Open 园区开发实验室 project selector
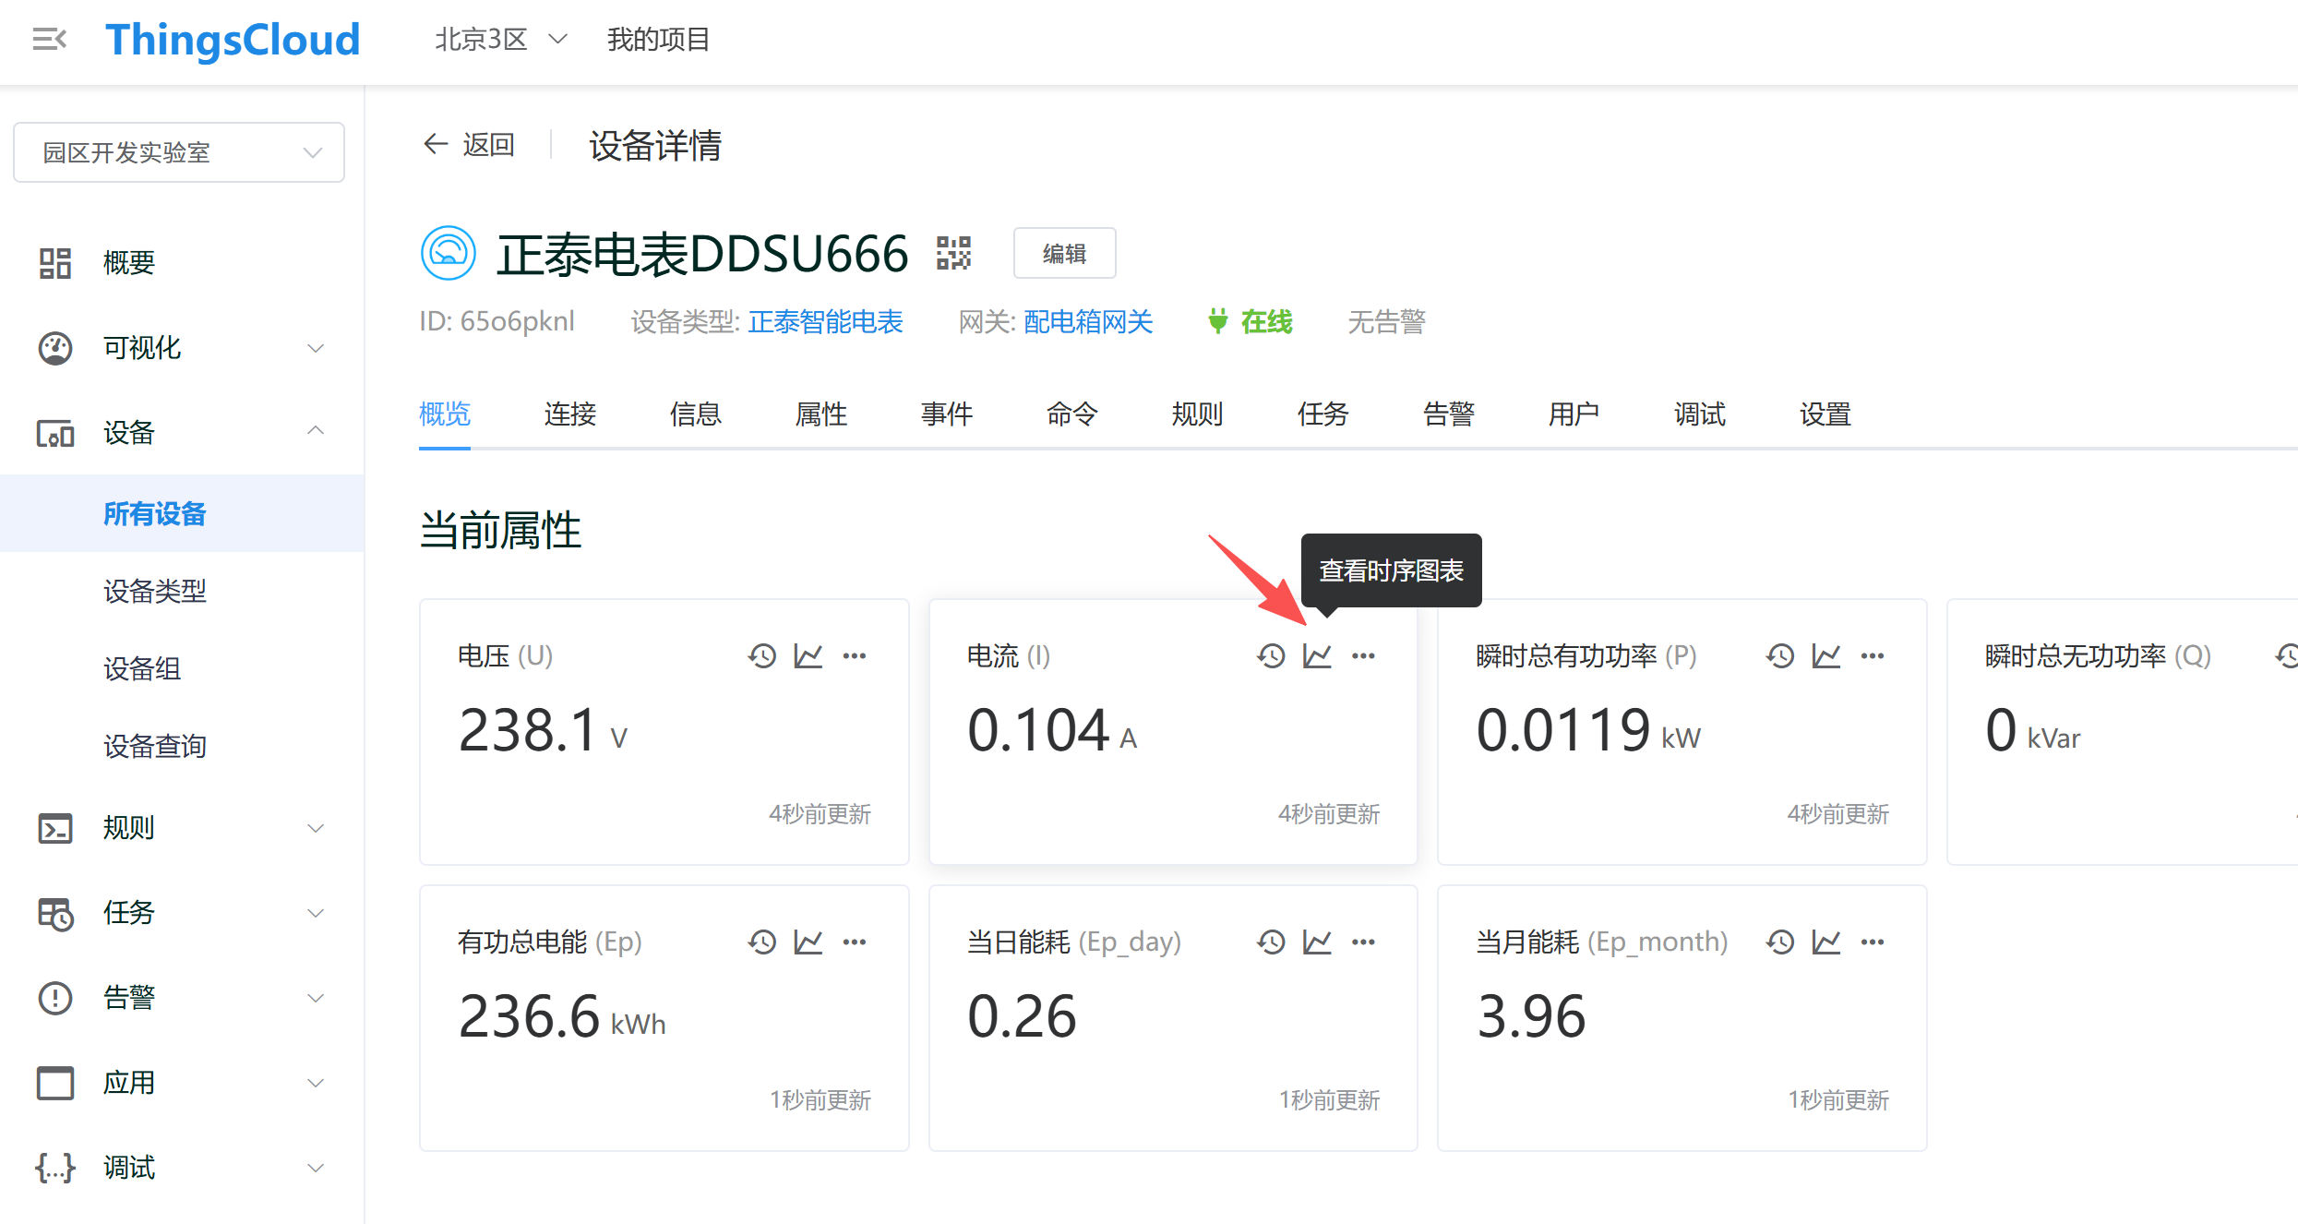 (x=179, y=152)
